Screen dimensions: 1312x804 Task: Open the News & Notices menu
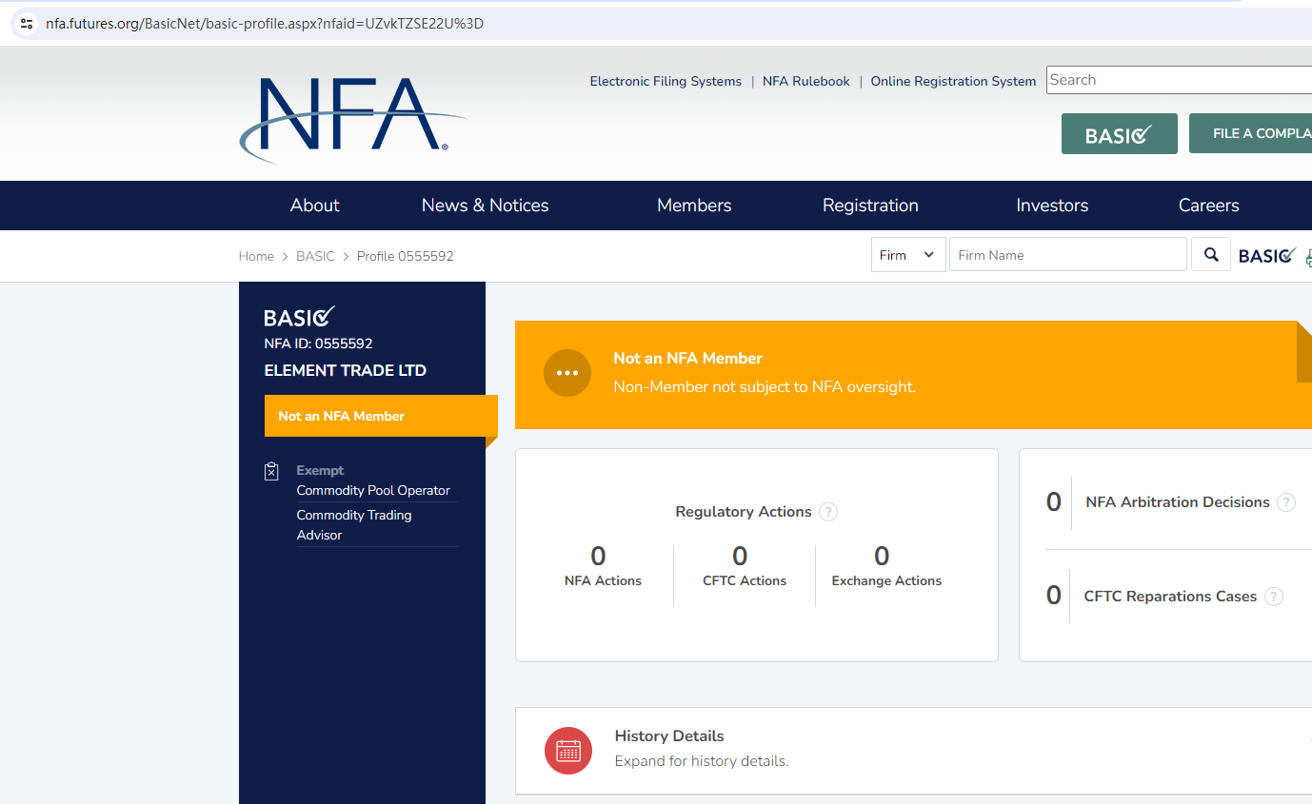pyautogui.click(x=485, y=206)
